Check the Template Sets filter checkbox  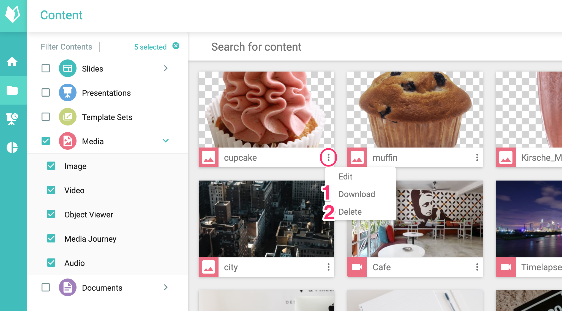[46, 117]
